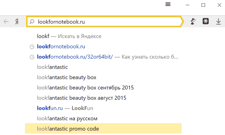This screenshot has height=135, width=225.
Task: Pick 'lookfantastic beauty box август 2015'
Action: tap(103, 98)
